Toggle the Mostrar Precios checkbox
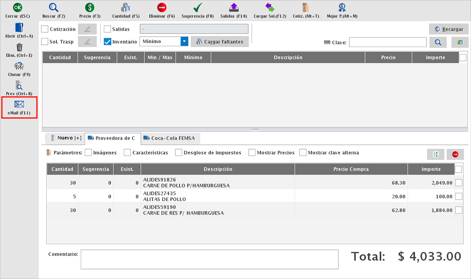The width and height of the screenshot is (471, 279). click(252, 153)
